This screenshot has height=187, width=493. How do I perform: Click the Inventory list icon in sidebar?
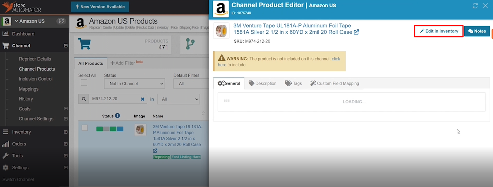6,132
